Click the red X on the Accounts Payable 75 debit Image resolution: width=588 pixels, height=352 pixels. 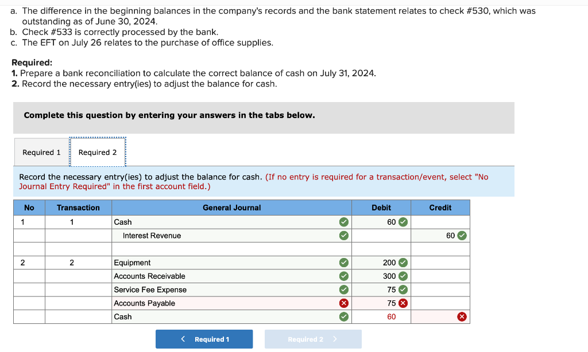pyautogui.click(x=403, y=303)
